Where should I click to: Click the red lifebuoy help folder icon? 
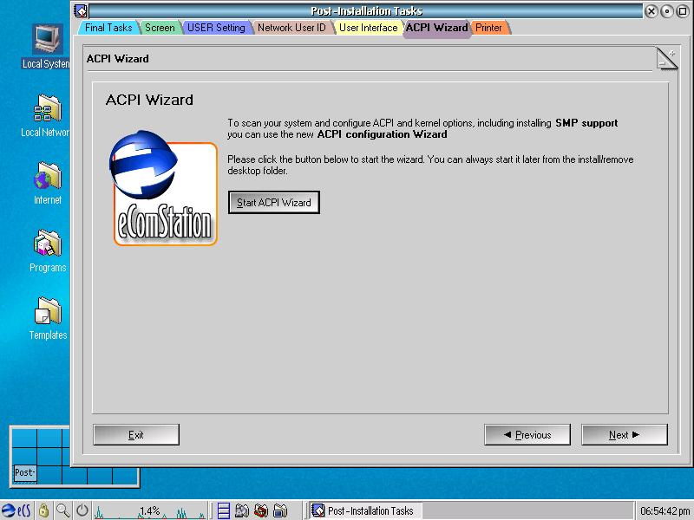261,510
